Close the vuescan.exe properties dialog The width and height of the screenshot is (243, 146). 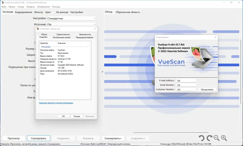[95, 29]
